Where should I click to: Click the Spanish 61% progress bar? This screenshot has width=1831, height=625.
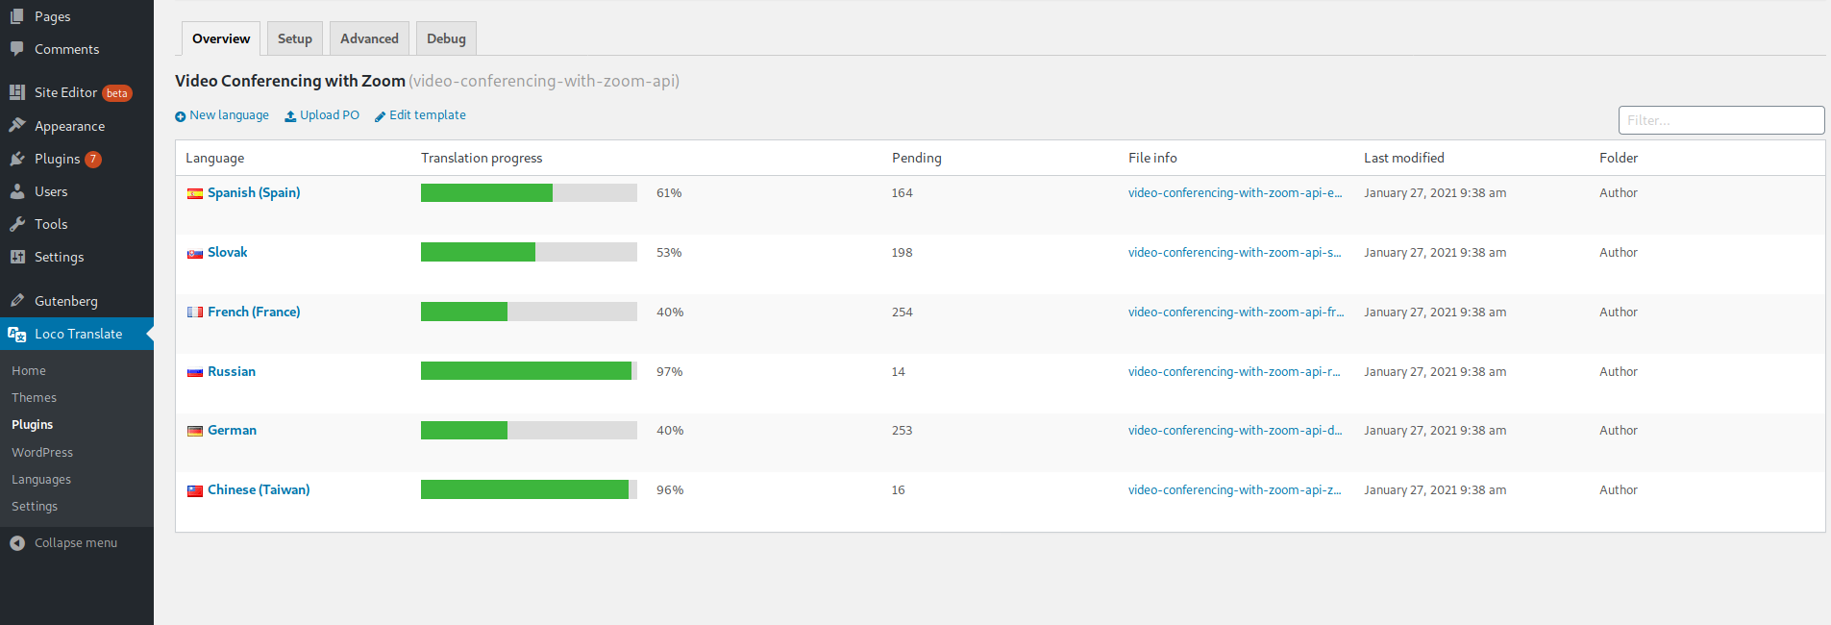529,192
